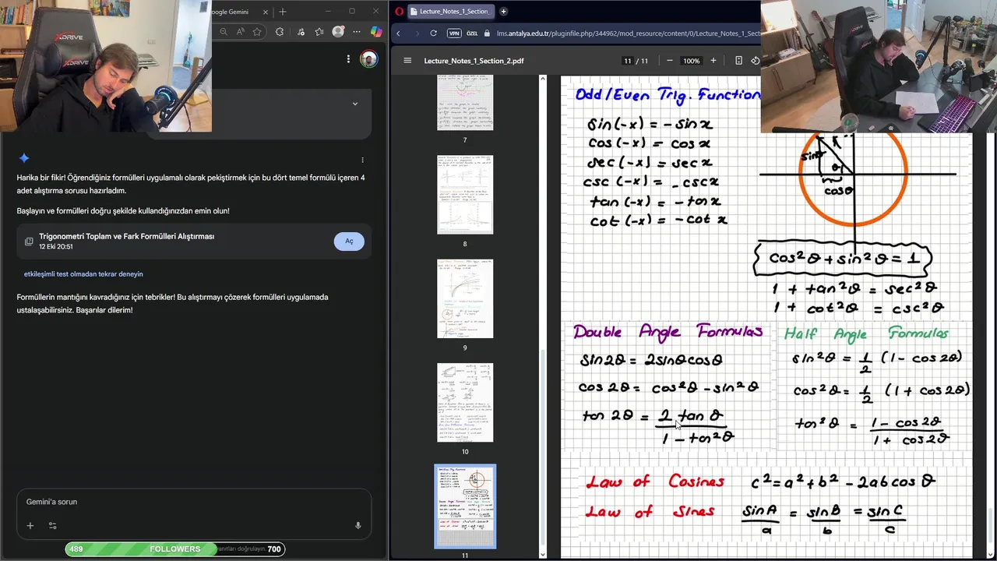Add page to favorites star icon
997x561 pixels.
(x=256, y=32)
